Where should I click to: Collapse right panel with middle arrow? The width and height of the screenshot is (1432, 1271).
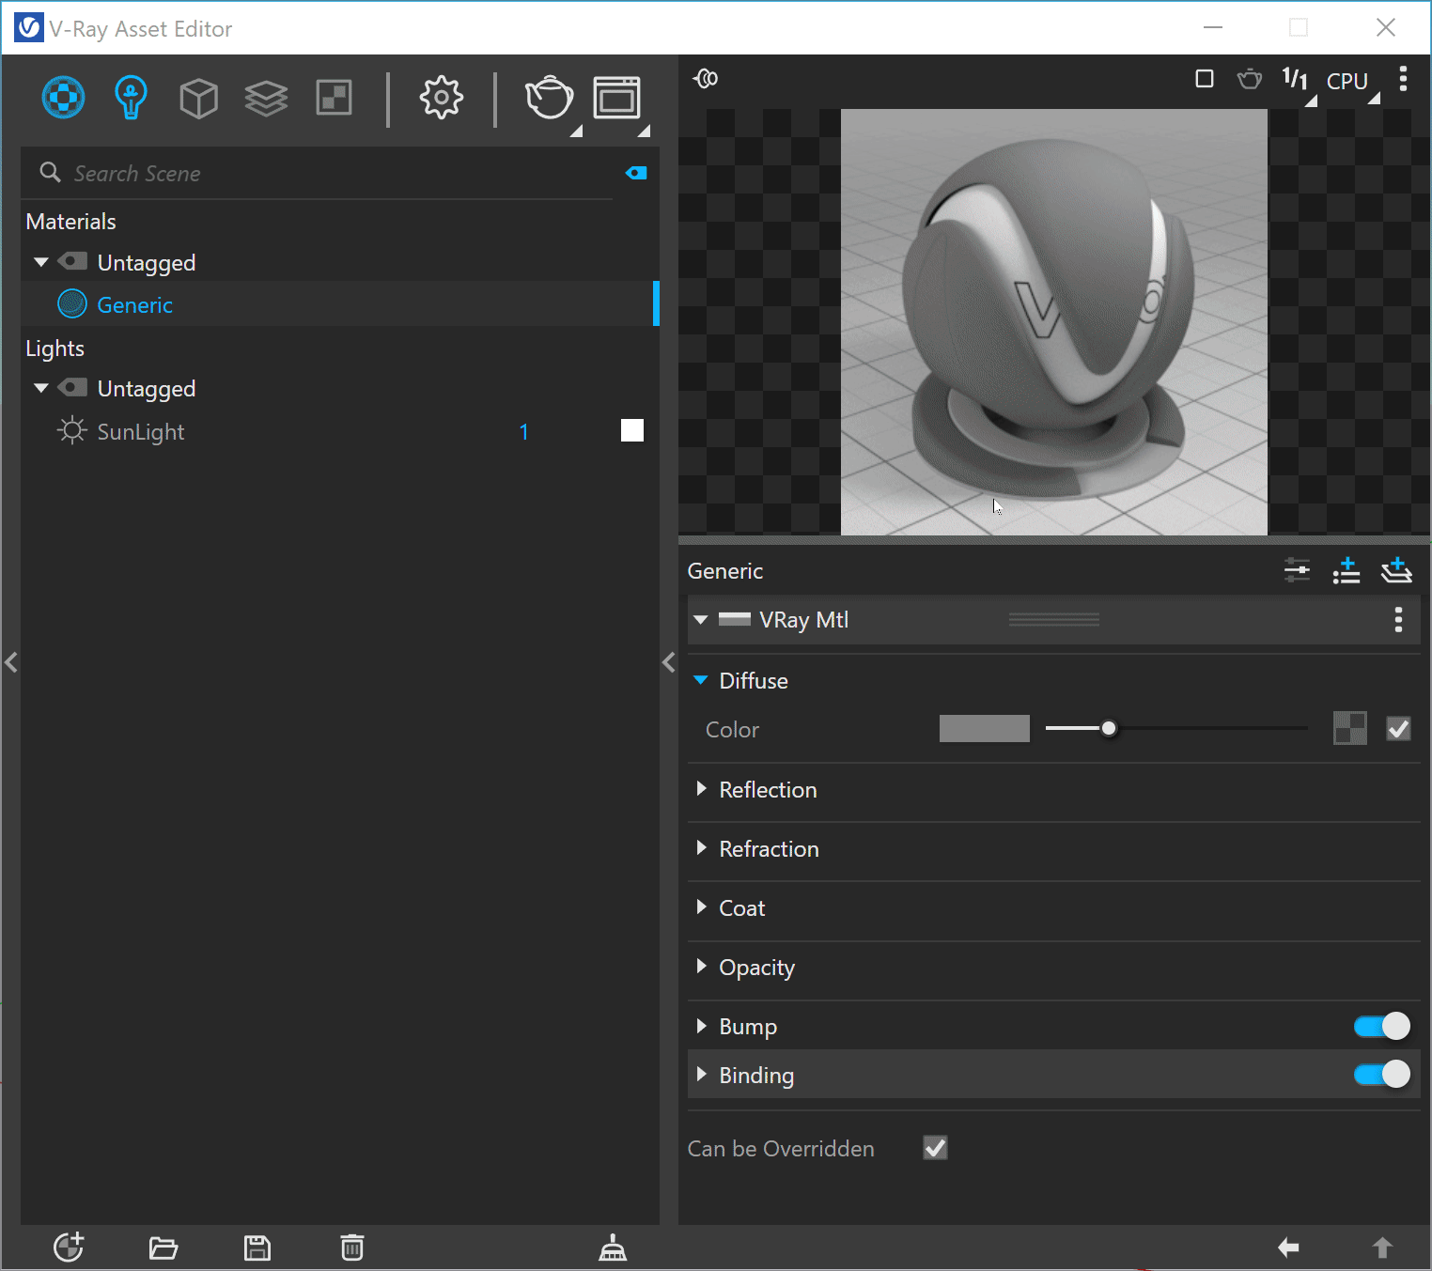pyautogui.click(x=669, y=662)
